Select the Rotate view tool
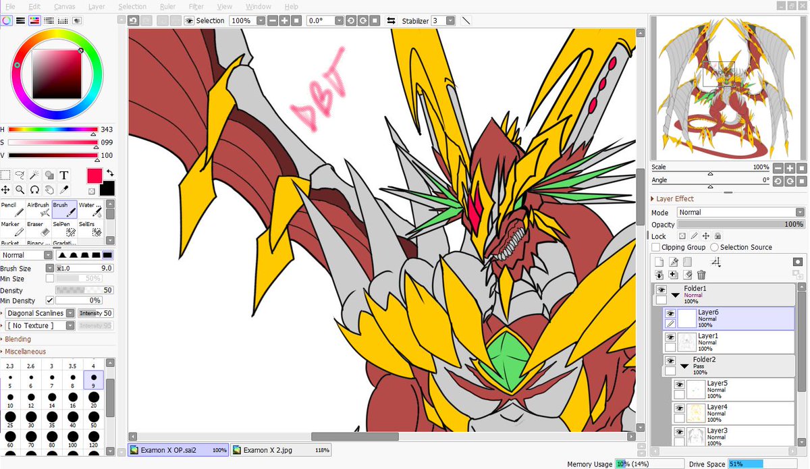This screenshot has height=469, width=810. [x=35, y=190]
